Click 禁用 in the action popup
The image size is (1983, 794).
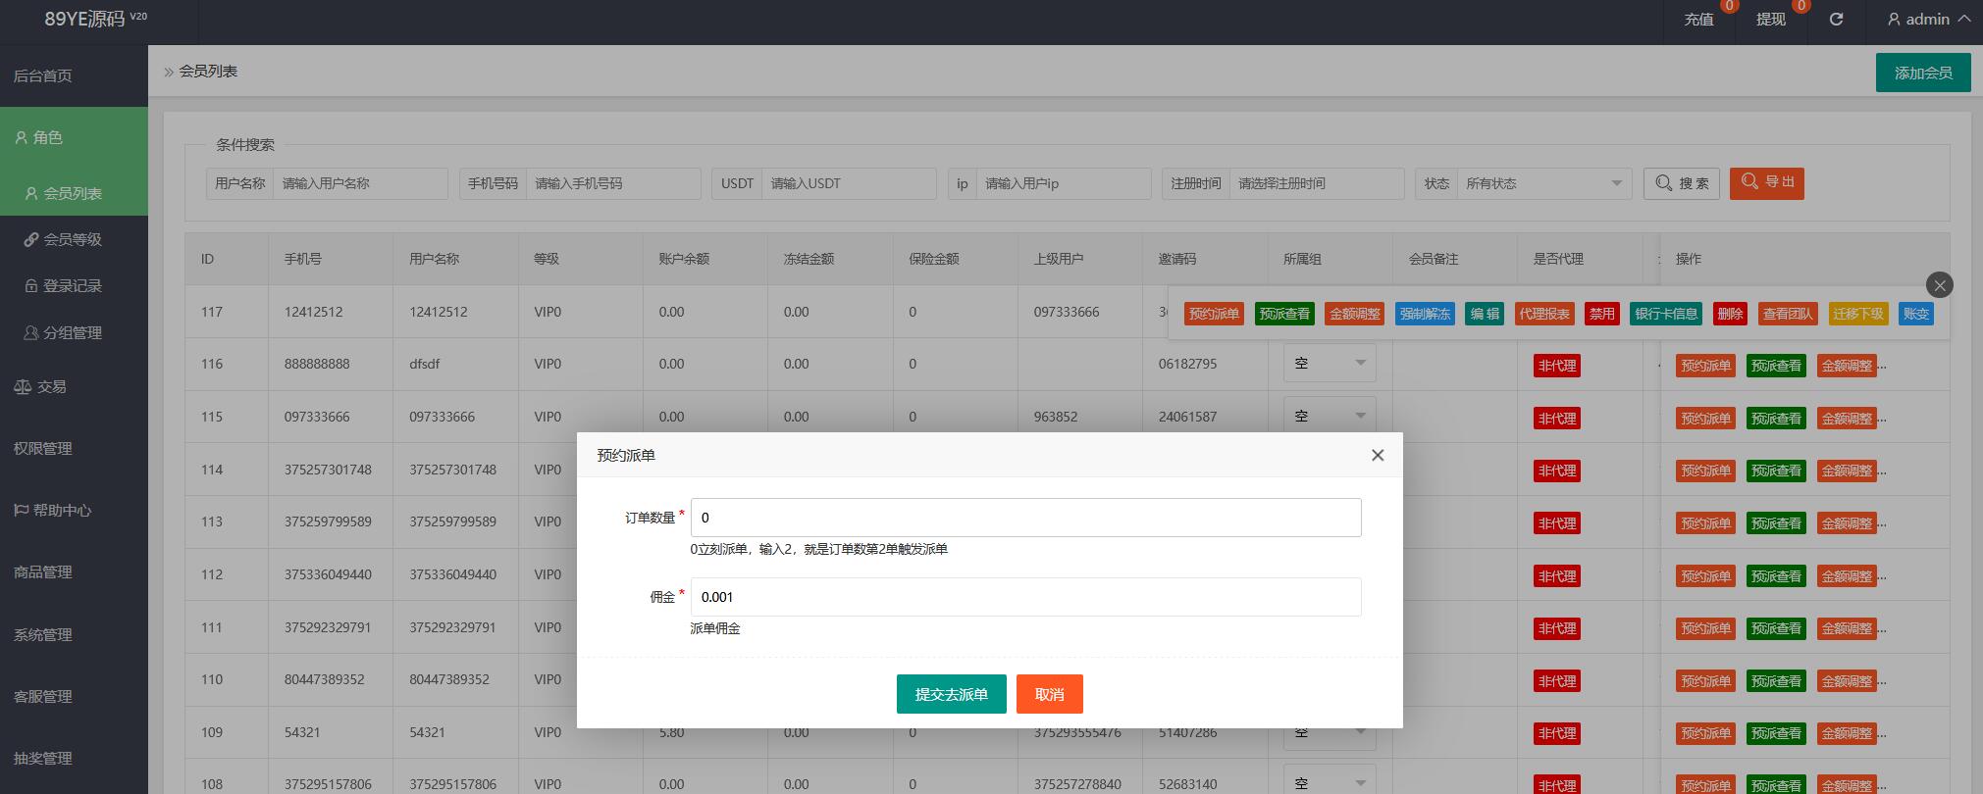1602,314
